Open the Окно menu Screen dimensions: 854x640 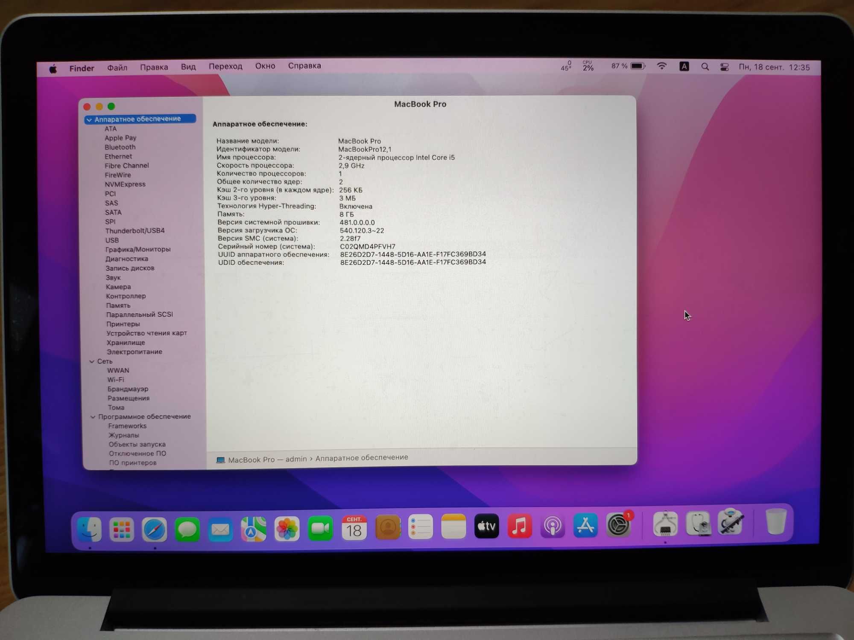point(265,66)
